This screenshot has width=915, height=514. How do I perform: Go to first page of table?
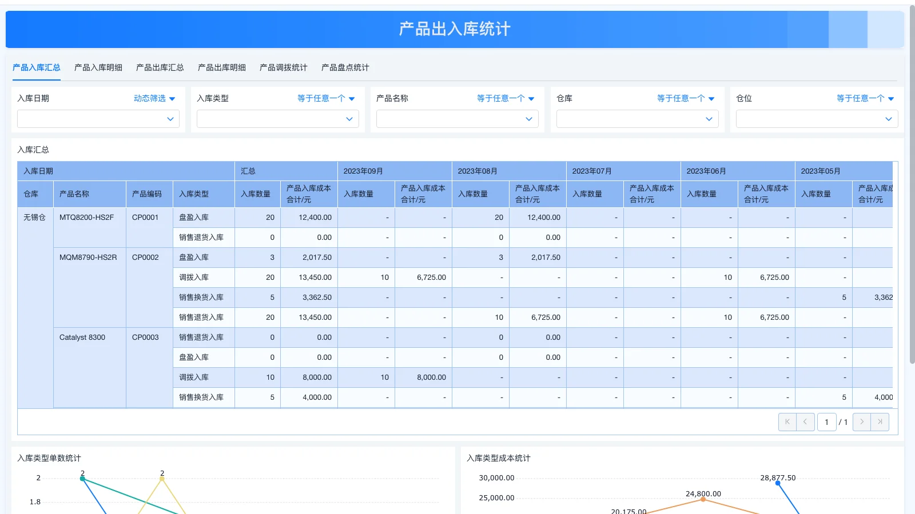787,422
